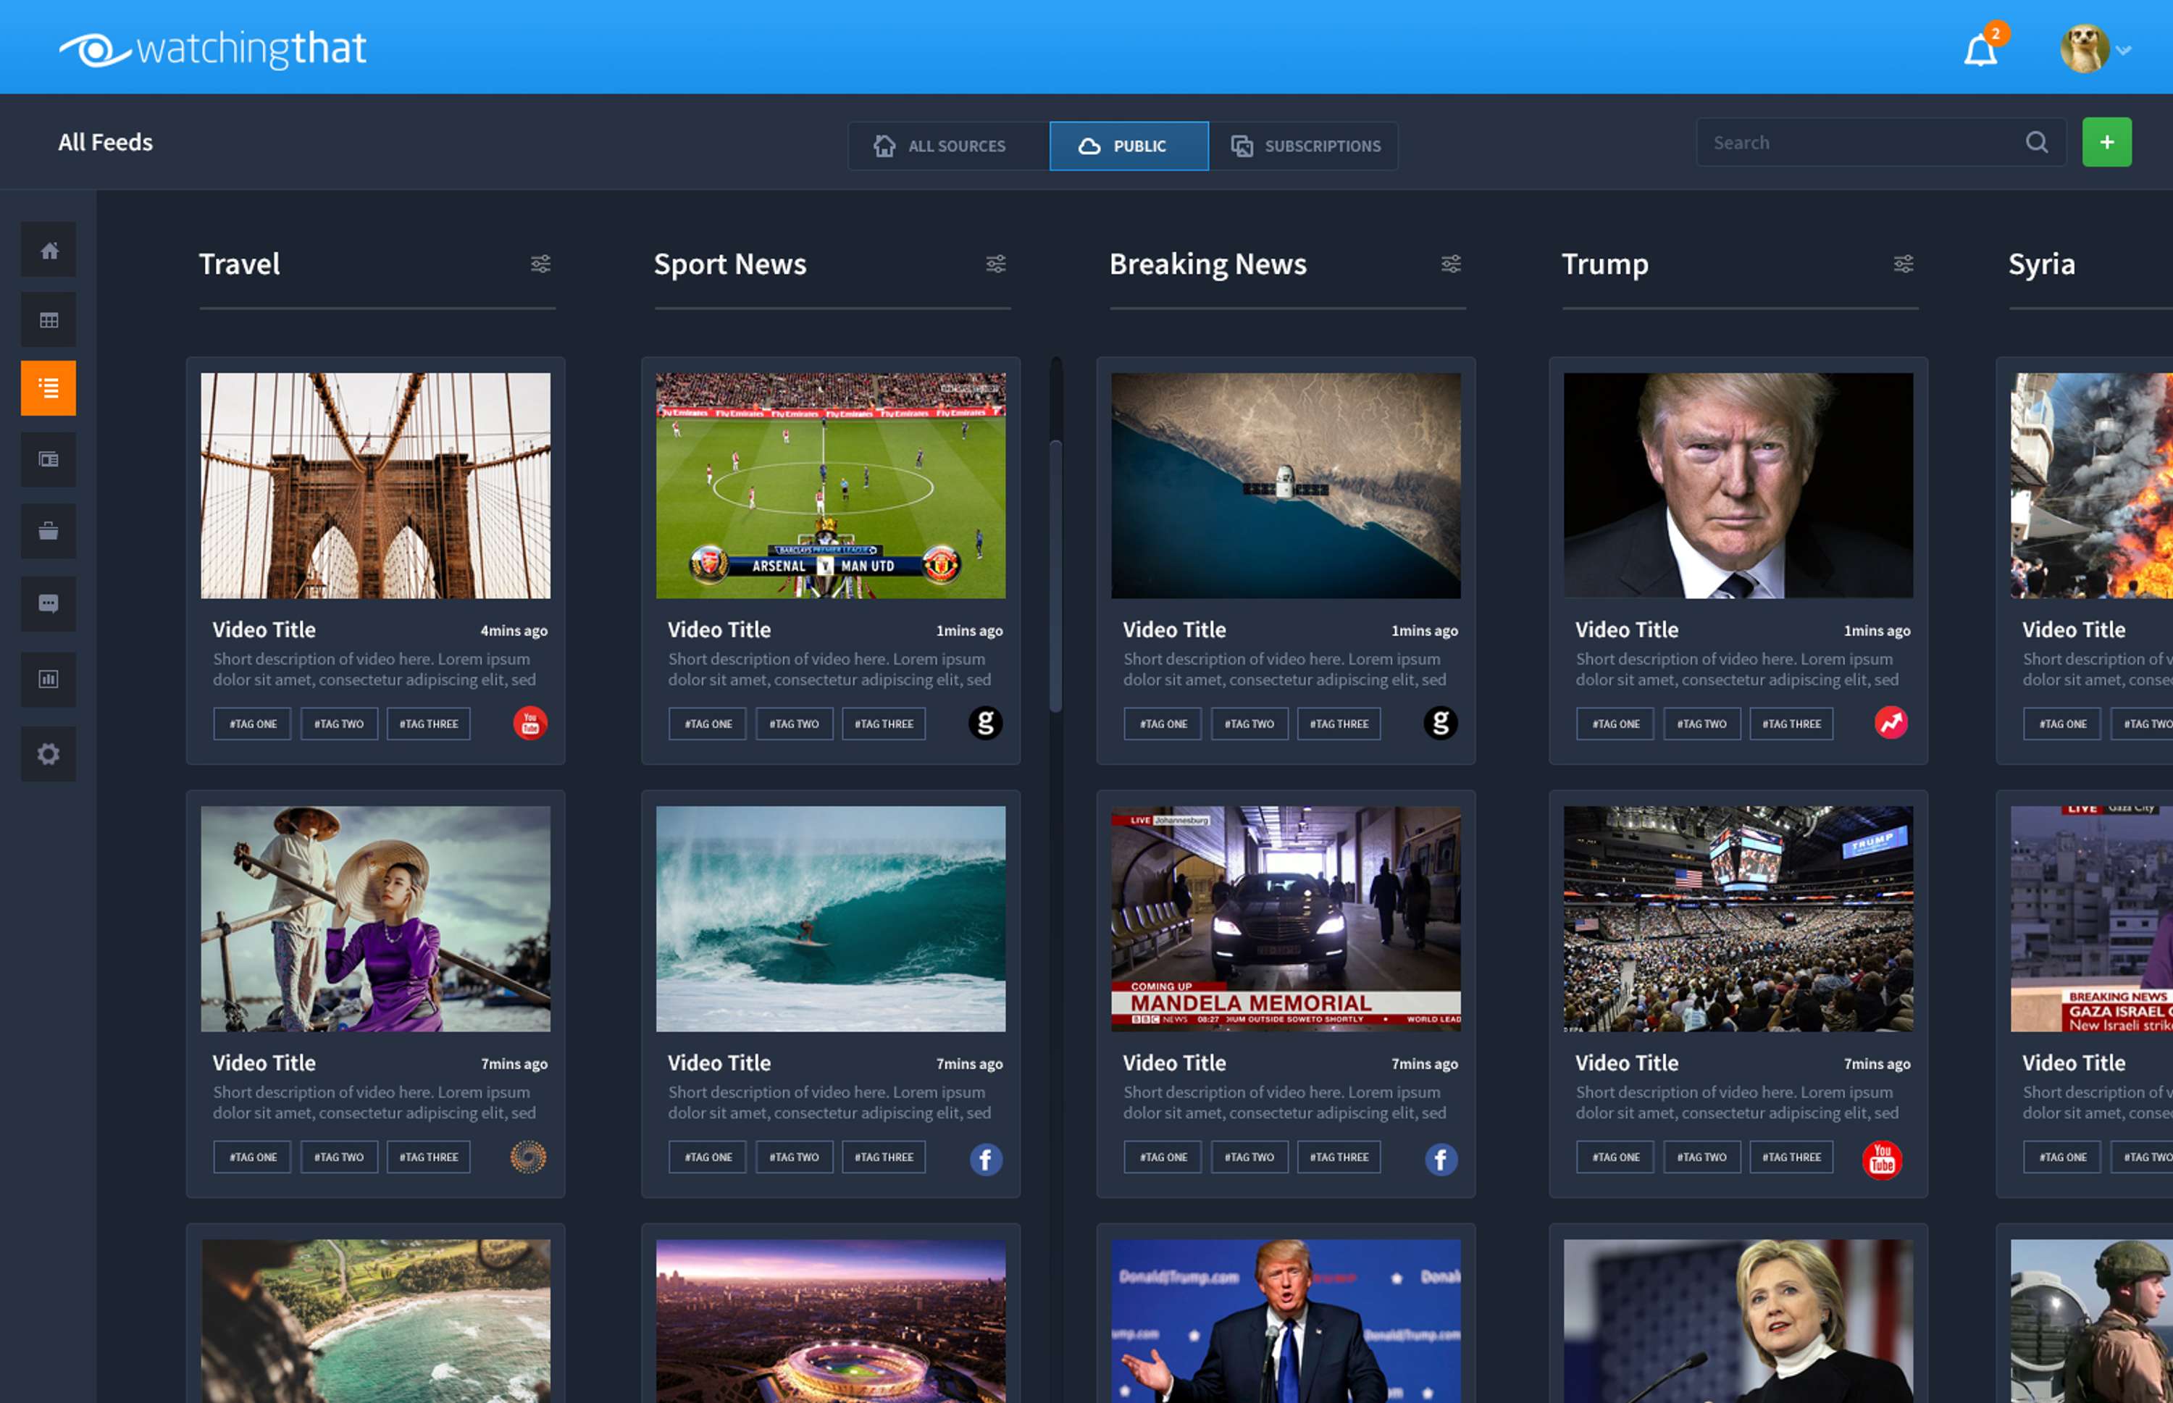Open the Syria explosion thumbnail
Screen dimensions: 2173x1403
[2092, 485]
